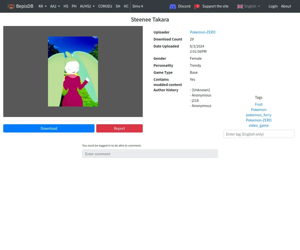This screenshot has height=250, width=300.
Task: Click the BepisDB brand name
Action: (25, 6)
